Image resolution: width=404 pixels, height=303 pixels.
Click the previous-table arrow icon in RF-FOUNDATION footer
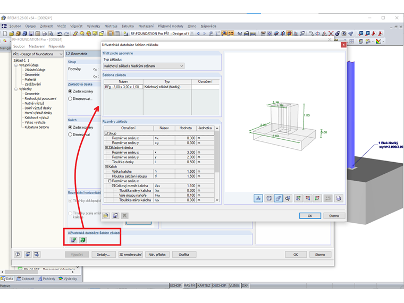coord(27,254)
